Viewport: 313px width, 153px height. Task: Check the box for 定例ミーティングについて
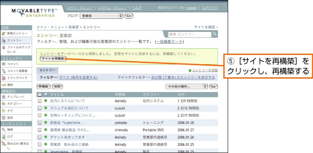coord(40,115)
